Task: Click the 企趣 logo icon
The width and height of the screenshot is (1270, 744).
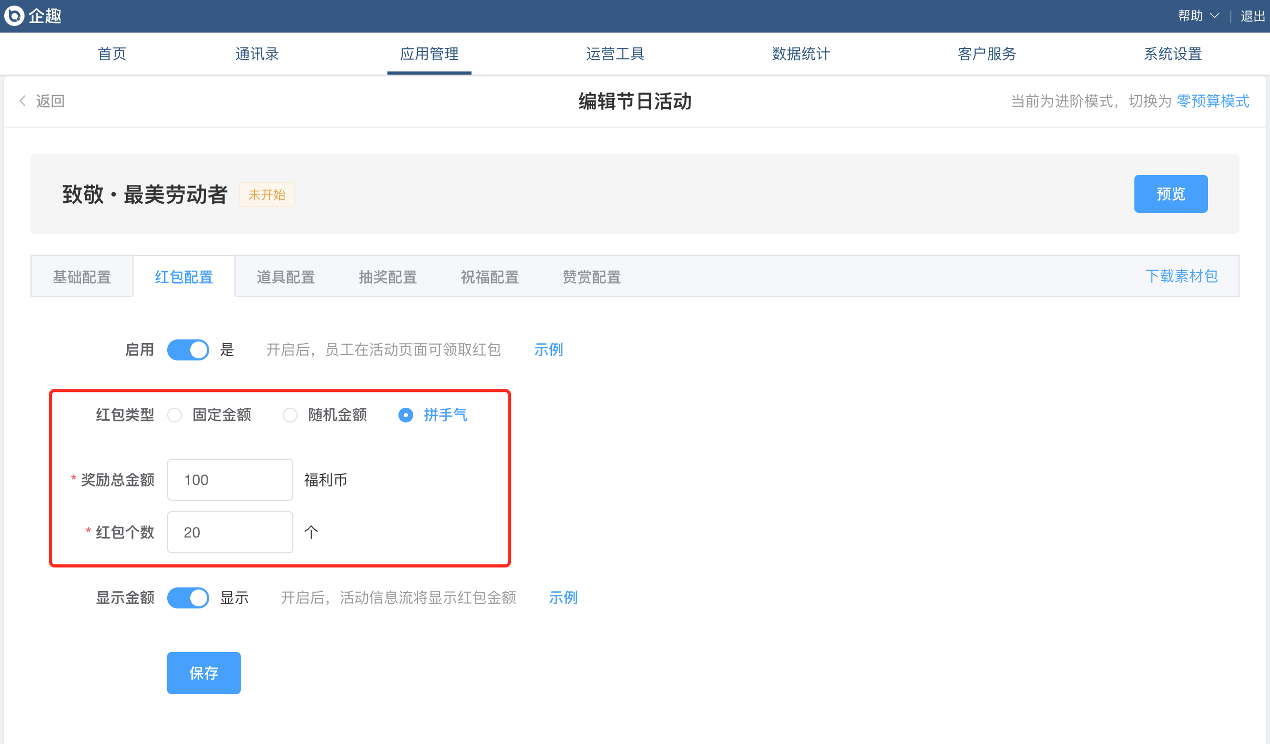Action: pos(15,16)
